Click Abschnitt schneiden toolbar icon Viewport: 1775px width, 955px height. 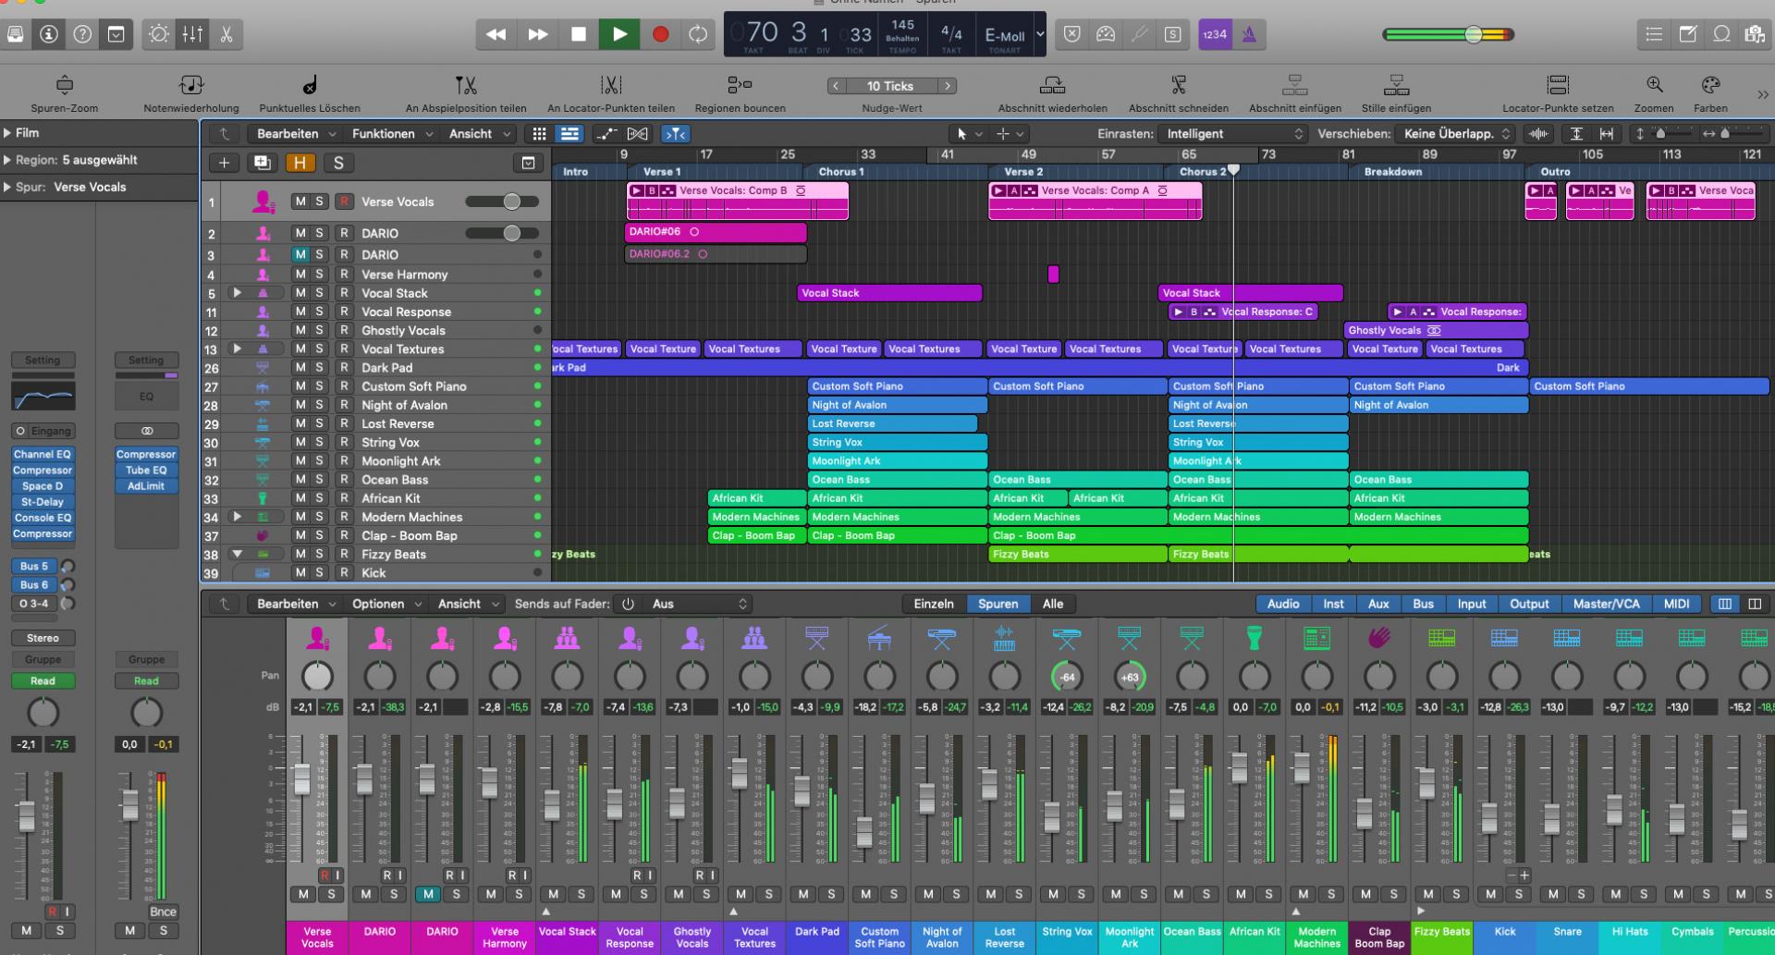pyautogui.click(x=1179, y=85)
